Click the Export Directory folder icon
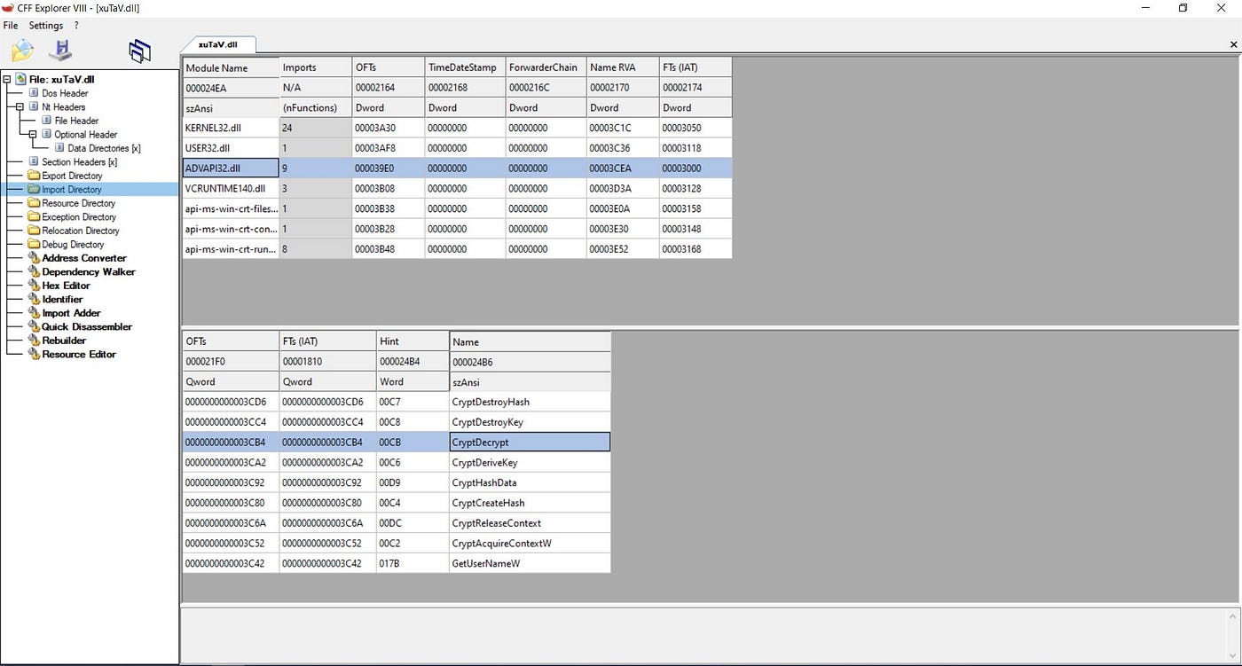Image resolution: width=1242 pixels, height=666 pixels. coord(34,176)
